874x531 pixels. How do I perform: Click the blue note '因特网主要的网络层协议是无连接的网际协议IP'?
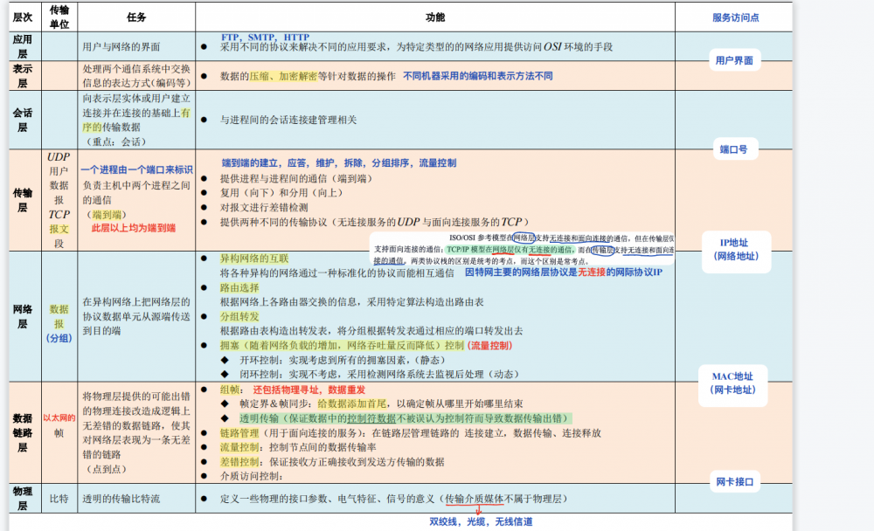pos(564,272)
